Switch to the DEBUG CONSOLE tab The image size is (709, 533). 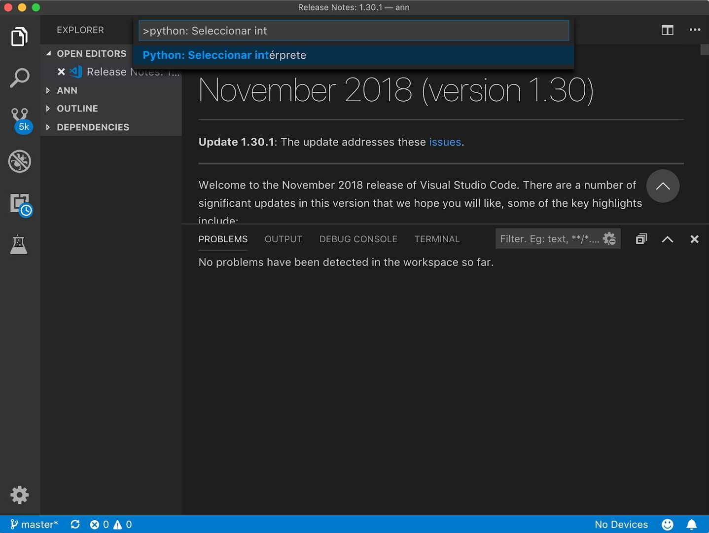[358, 239]
